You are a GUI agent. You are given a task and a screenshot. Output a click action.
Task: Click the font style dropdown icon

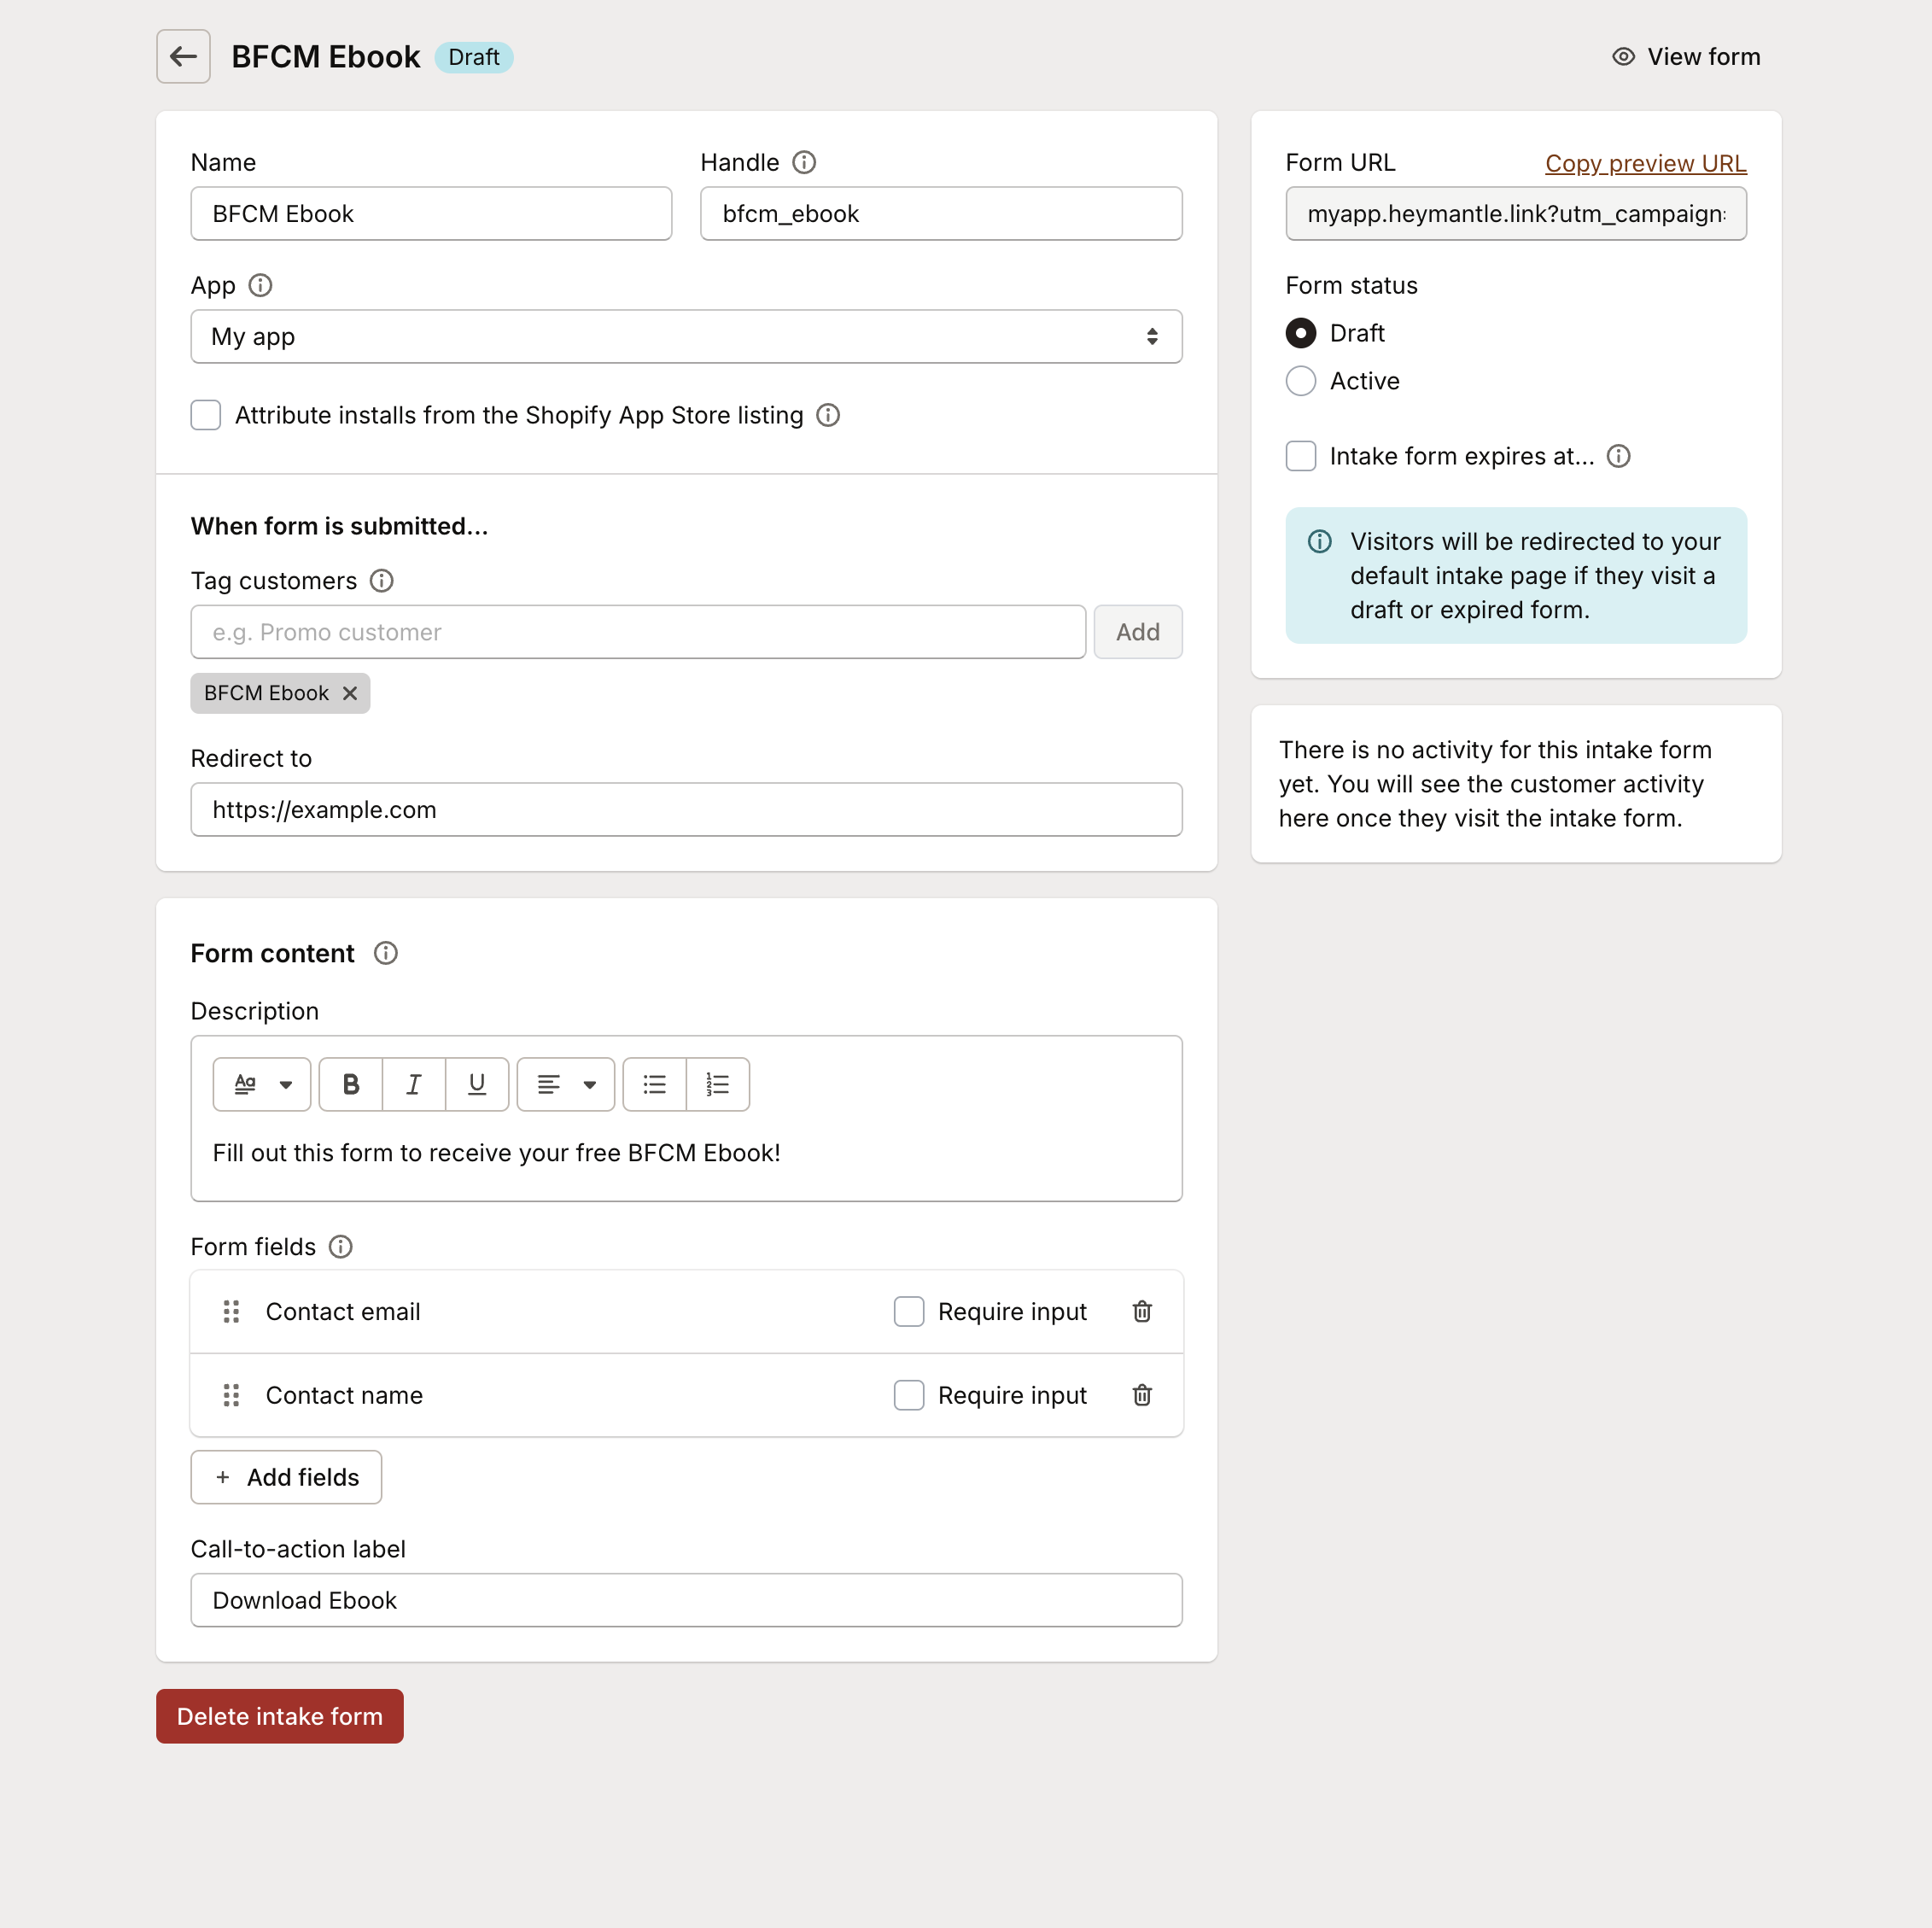tap(283, 1084)
